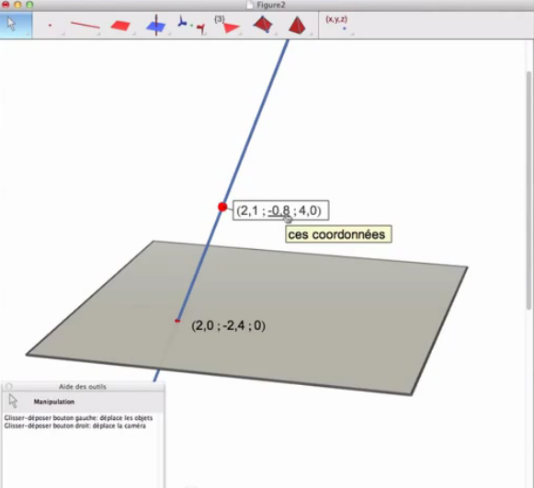
Task: Pick the Plane tool
Action: click(120, 26)
